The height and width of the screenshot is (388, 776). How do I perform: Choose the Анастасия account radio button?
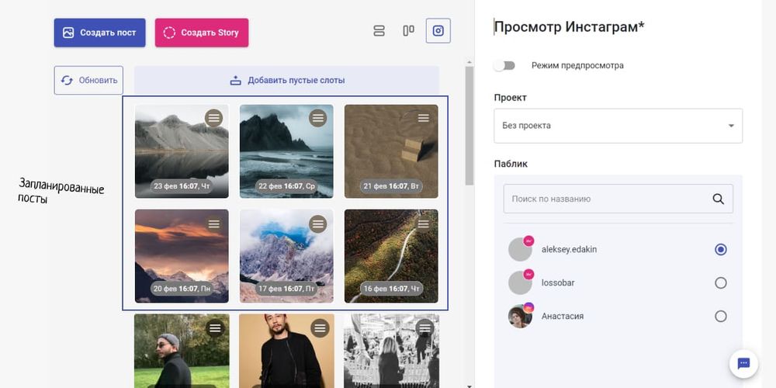[x=720, y=317]
